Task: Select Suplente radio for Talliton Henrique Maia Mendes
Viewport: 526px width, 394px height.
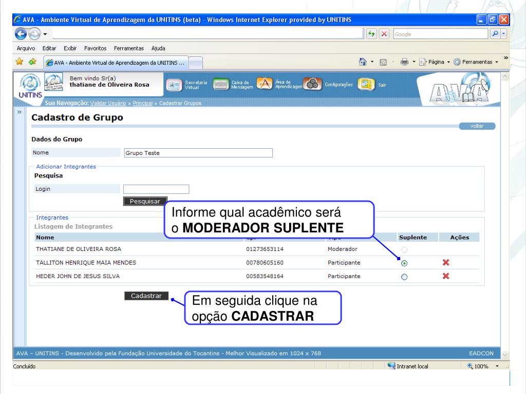Action: pyautogui.click(x=404, y=263)
